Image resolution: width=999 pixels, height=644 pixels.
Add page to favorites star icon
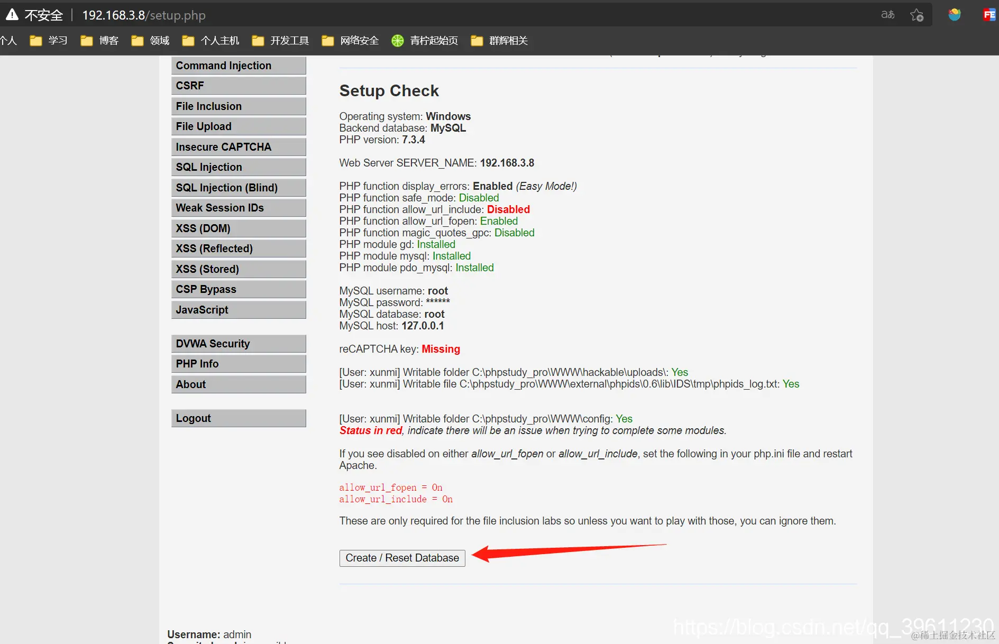click(917, 15)
